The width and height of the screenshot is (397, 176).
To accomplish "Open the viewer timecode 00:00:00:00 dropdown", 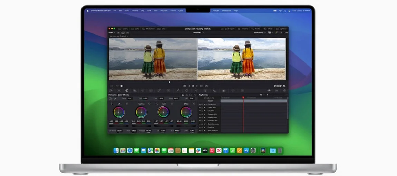I will click(x=260, y=32).
